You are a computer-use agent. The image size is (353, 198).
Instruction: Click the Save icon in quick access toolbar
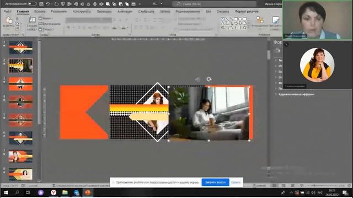pos(41,4)
